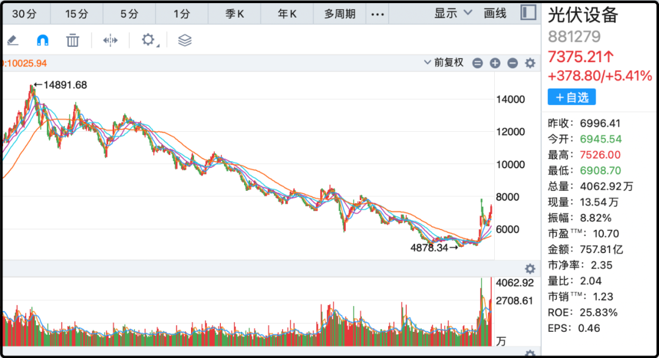The width and height of the screenshot is (659, 358).
Task: Click the first minus icon after 前复权
Action: coord(477,63)
